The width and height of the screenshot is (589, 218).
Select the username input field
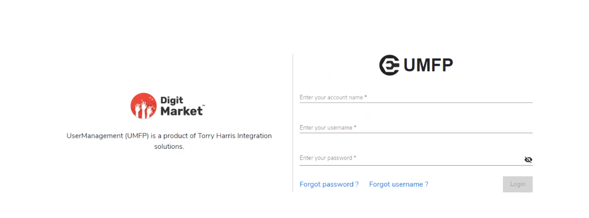tap(416, 128)
